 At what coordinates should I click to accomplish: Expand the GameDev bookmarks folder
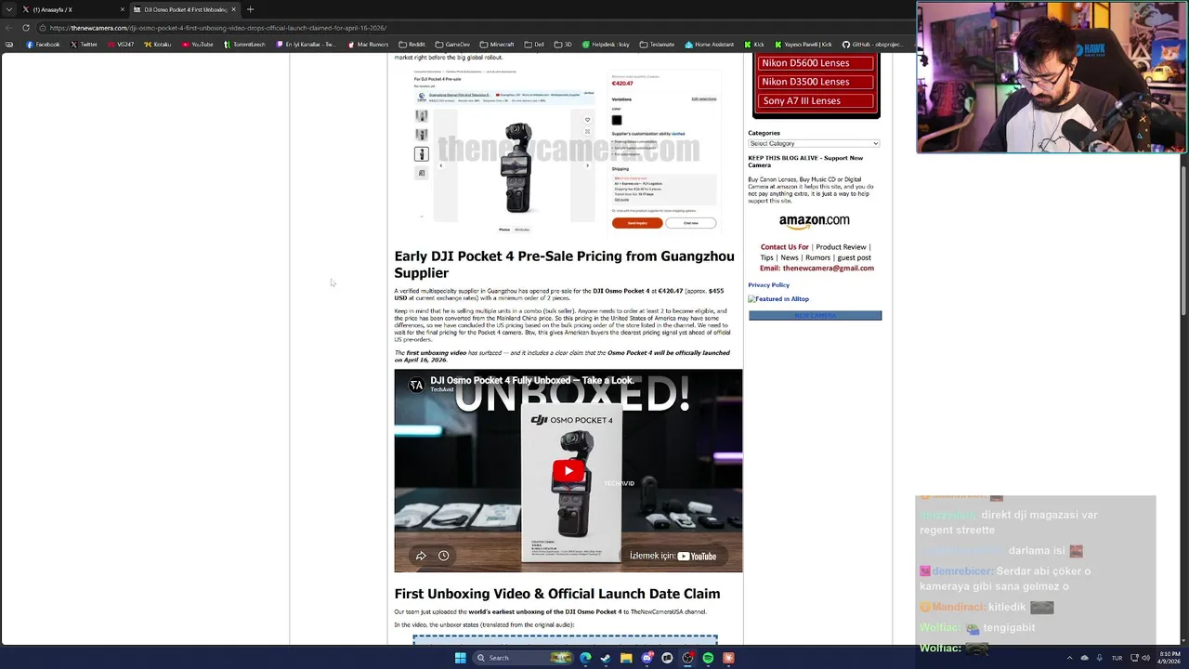click(x=453, y=45)
